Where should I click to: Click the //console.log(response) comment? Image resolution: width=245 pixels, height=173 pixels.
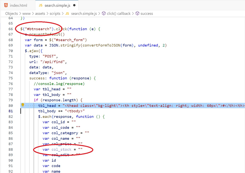click(x=59, y=84)
